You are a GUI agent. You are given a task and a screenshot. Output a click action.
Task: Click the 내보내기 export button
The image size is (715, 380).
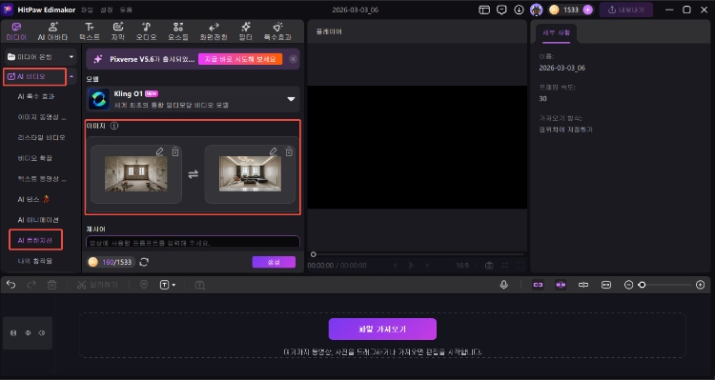(x=625, y=10)
